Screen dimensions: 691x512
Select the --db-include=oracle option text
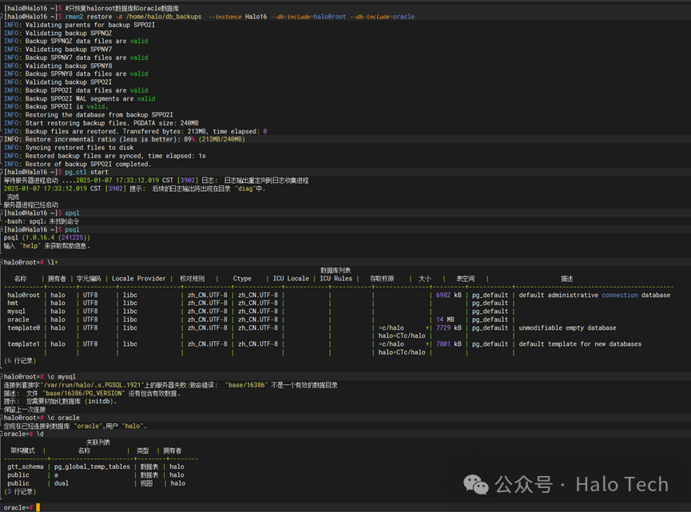382,17
